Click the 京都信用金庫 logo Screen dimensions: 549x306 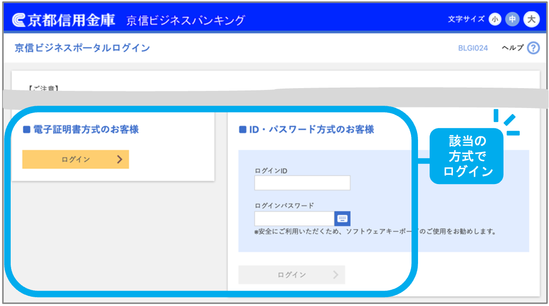(63, 20)
